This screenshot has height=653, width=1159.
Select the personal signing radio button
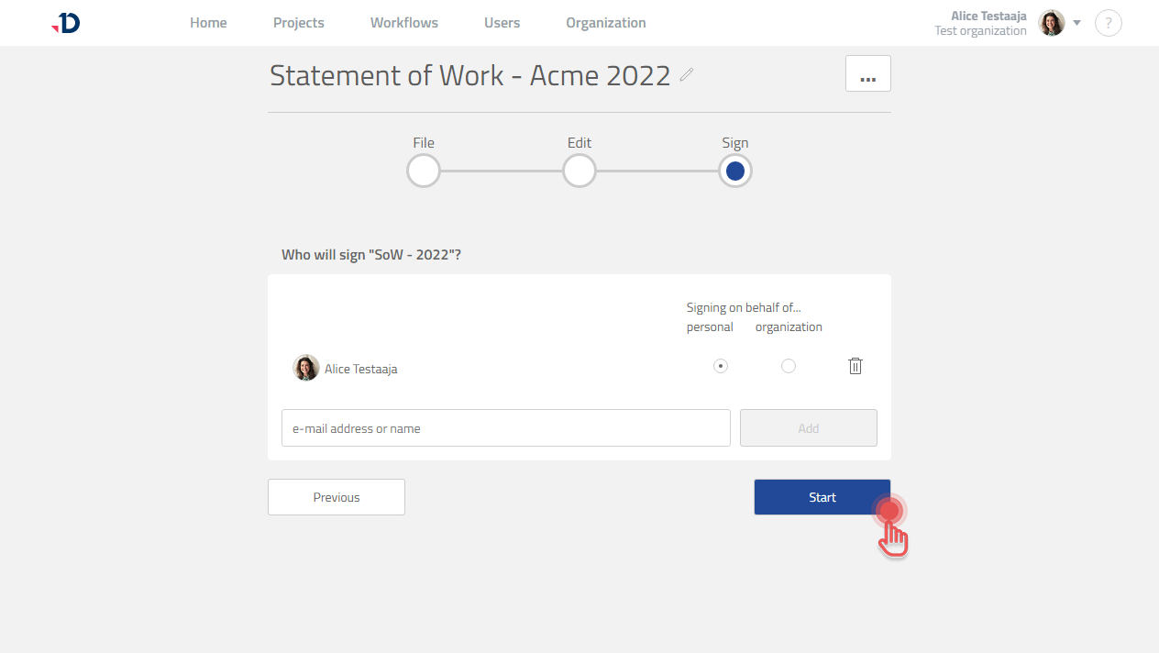click(720, 366)
